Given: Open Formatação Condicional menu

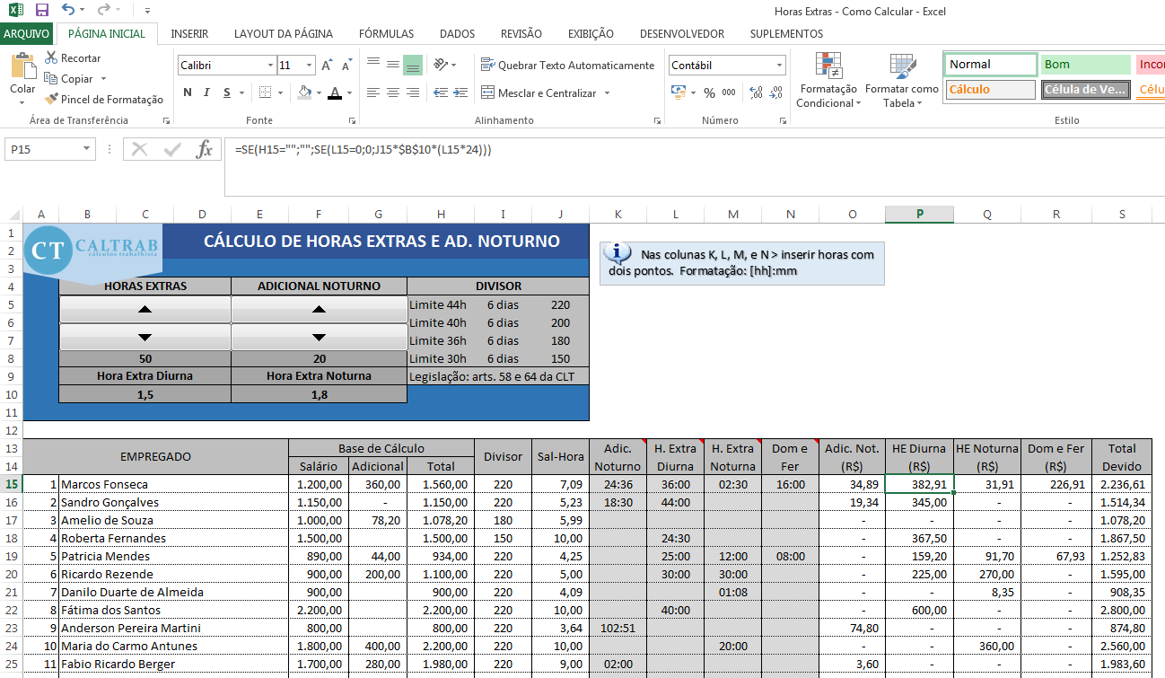Looking at the screenshot, I should (828, 81).
